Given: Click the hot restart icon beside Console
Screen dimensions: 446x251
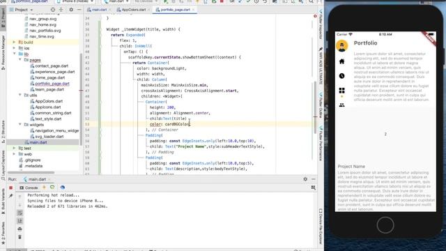Looking at the screenshot, I should click(x=52, y=188).
